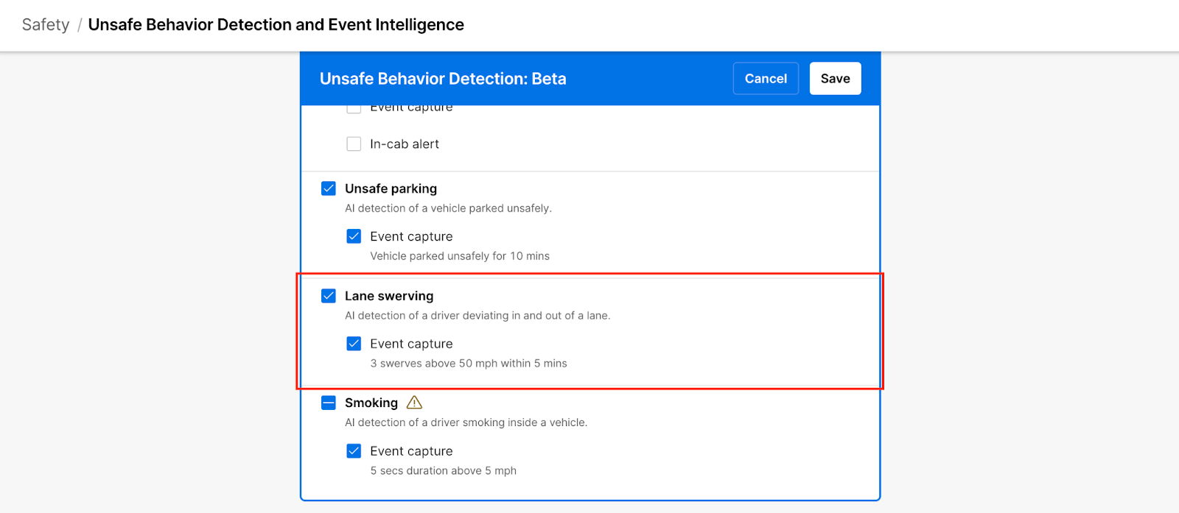This screenshot has height=513, width=1179.
Task: Toggle the partially selected Smoking checkbox
Action: coord(329,403)
